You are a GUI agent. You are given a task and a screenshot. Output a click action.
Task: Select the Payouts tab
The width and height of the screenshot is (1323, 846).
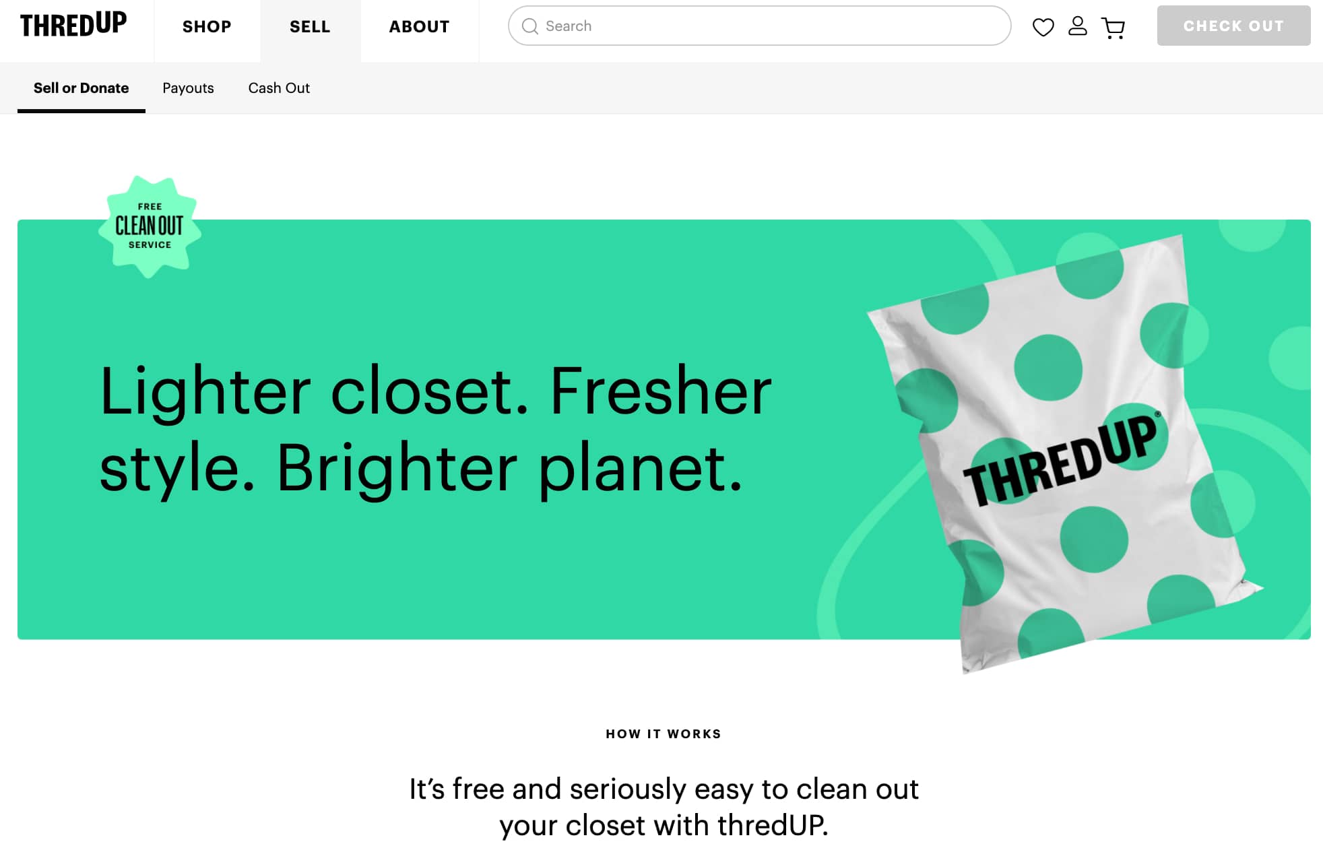188,88
